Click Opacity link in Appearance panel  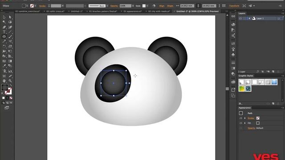click(251, 128)
